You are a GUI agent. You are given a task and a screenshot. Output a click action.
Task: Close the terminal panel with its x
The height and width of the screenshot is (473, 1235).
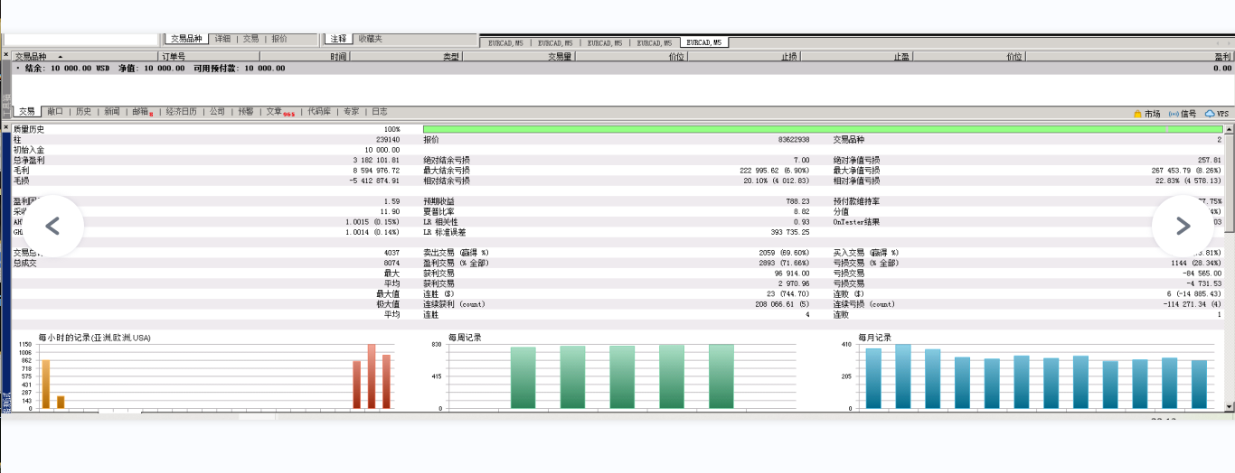coord(5,56)
